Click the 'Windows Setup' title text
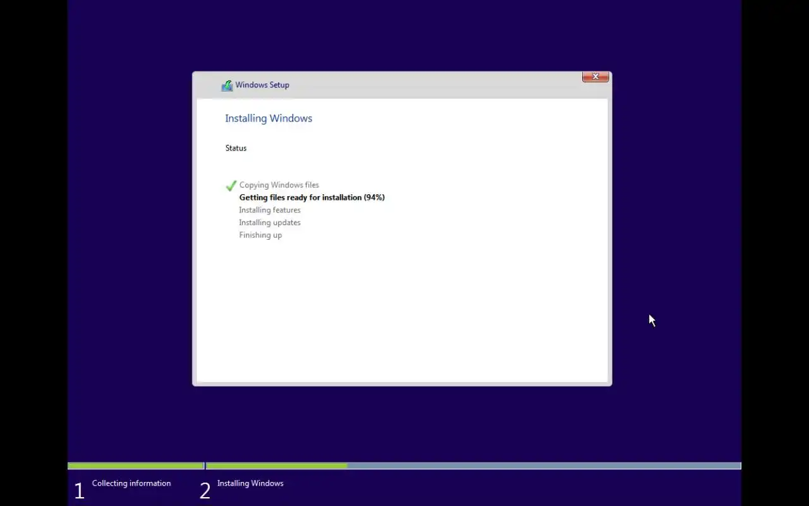The width and height of the screenshot is (809, 506). [262, 85]
